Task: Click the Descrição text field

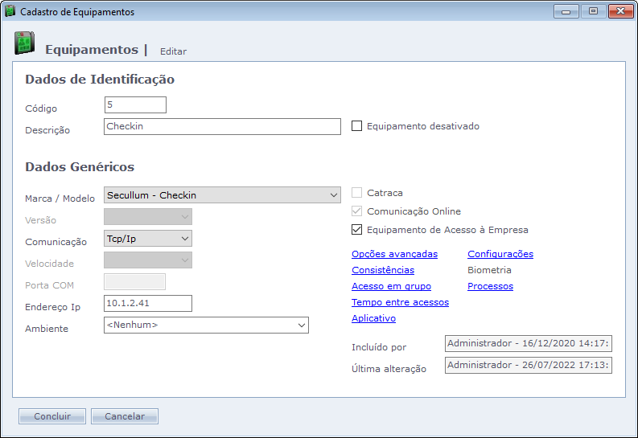Action: click(222, 127)
